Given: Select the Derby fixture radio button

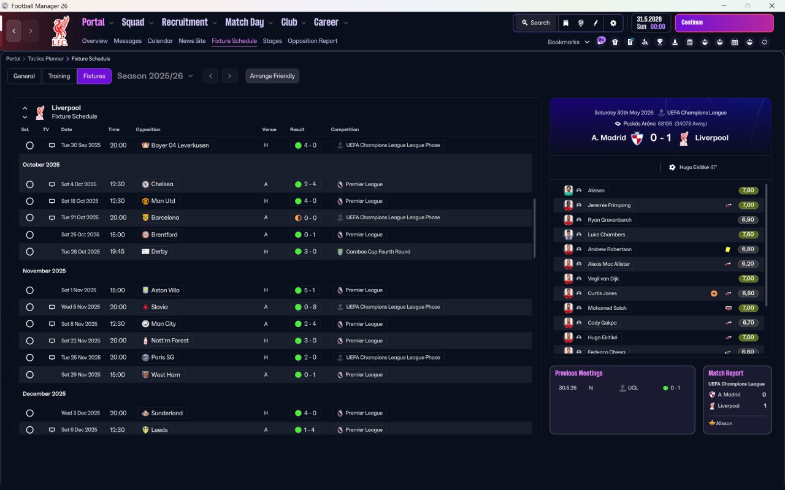Looking at the screenshot, I should pyautogui.click(x=29, y=252).
